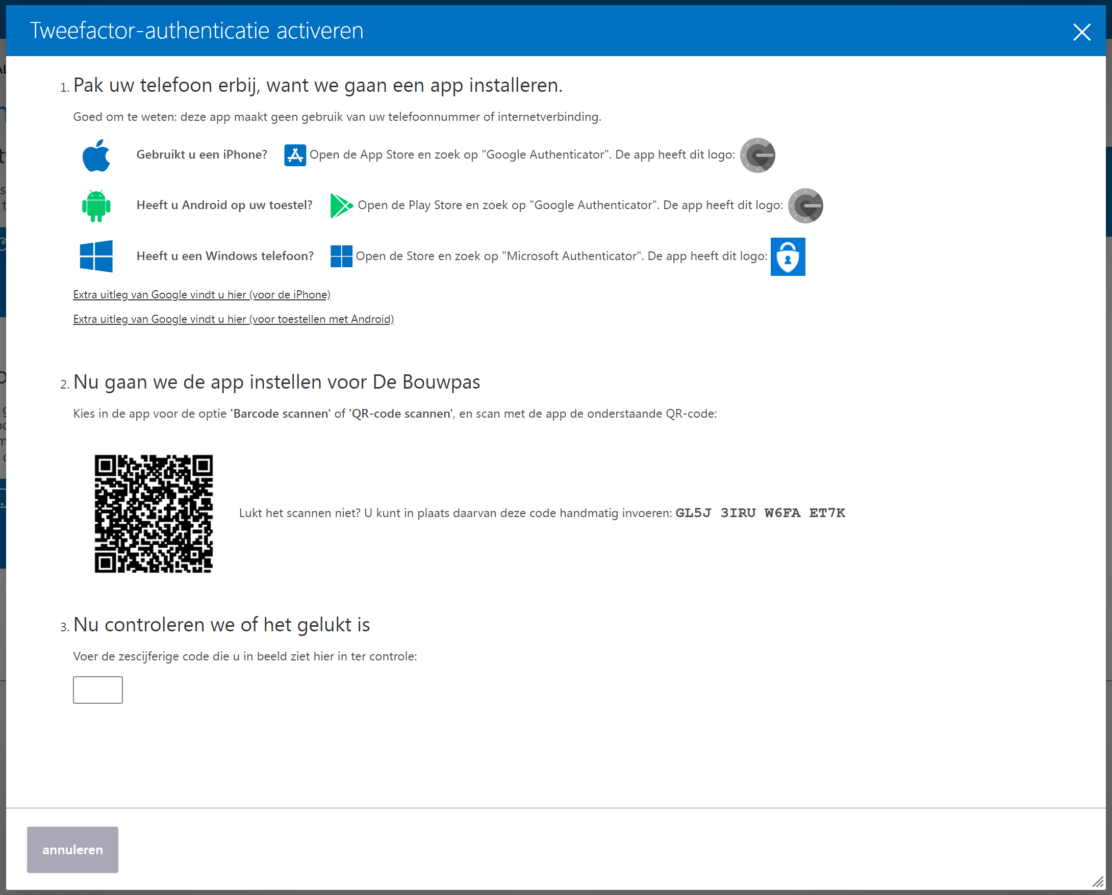This screenshot has width=1112, height=895.
Task: Click 'Open de Store en zoek' Microsoft instruction
Action: [561, 256]
